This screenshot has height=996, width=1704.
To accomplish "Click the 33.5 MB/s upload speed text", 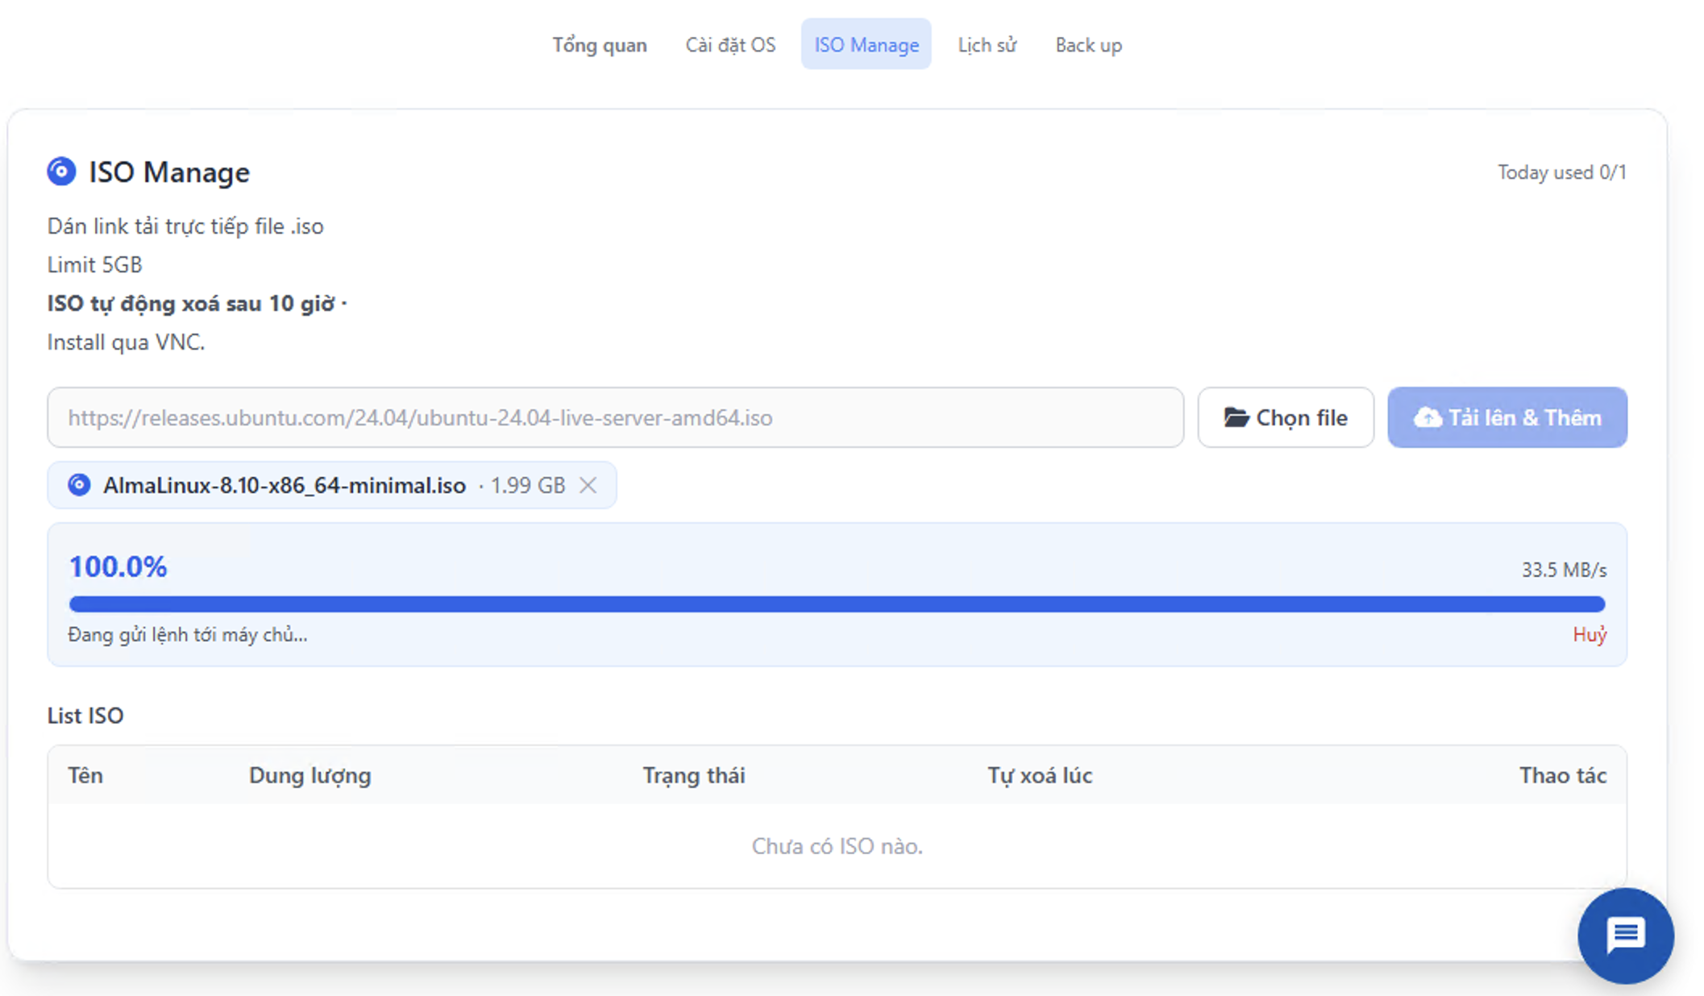I will tap(1564, 571).
